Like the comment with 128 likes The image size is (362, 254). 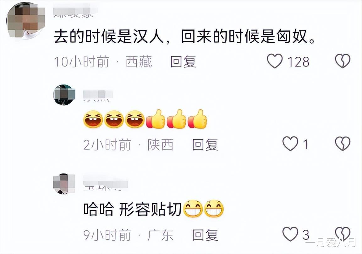[275, 61]
